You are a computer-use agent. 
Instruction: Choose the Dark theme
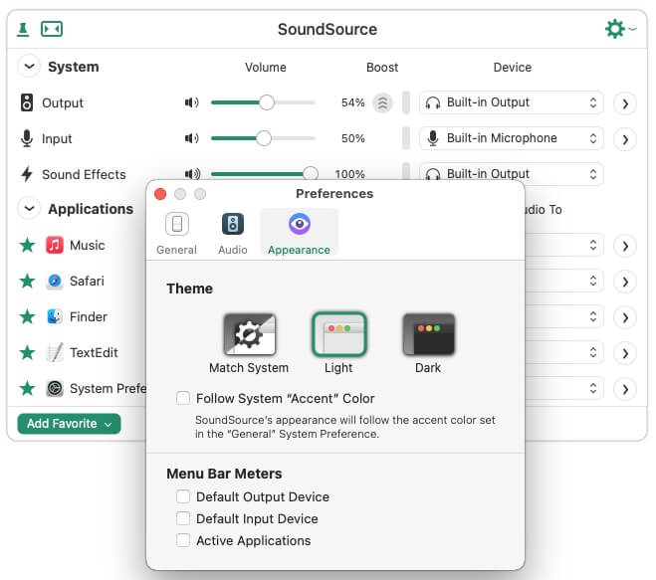[x=428, y=334]
